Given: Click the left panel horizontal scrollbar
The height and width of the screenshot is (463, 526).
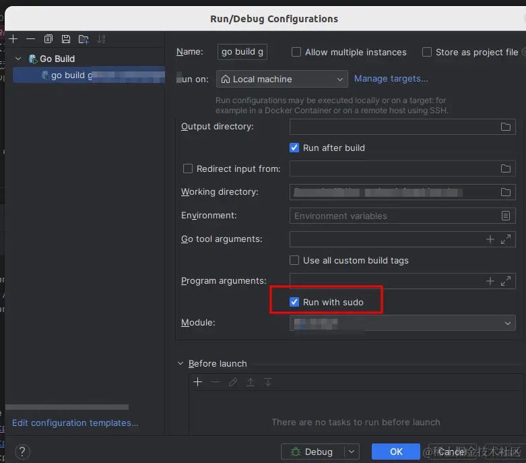Looking at the screenshot, I should tap(67, 407).
